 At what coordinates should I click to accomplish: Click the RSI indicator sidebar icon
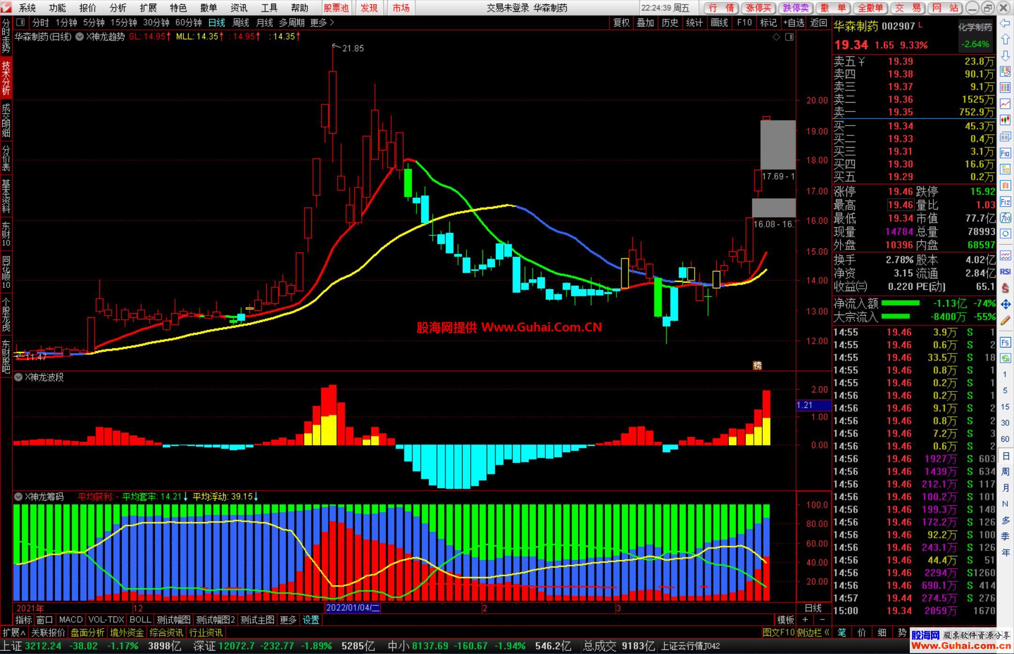pyautogui.click(x=1005, y=271)
